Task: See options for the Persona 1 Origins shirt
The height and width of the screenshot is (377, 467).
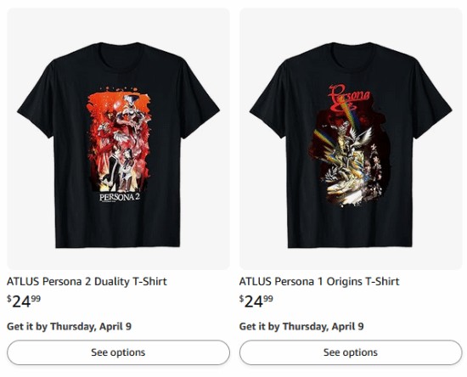Action: click(x=351, y=352)
